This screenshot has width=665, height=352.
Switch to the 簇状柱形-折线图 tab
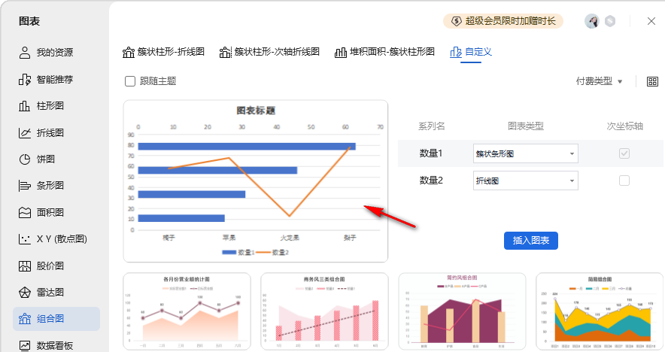coord(165,52)
